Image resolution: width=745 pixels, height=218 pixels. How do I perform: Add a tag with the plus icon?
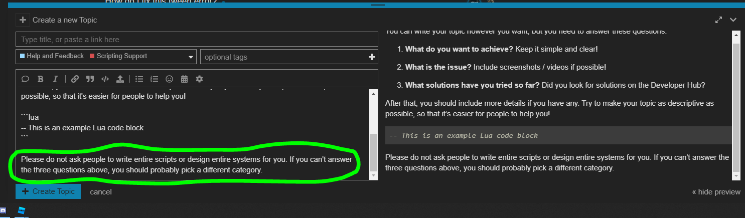click(372, 57)
